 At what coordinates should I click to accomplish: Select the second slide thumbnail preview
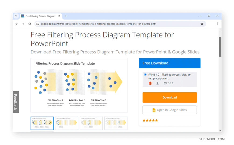click(x=66, y=123)
